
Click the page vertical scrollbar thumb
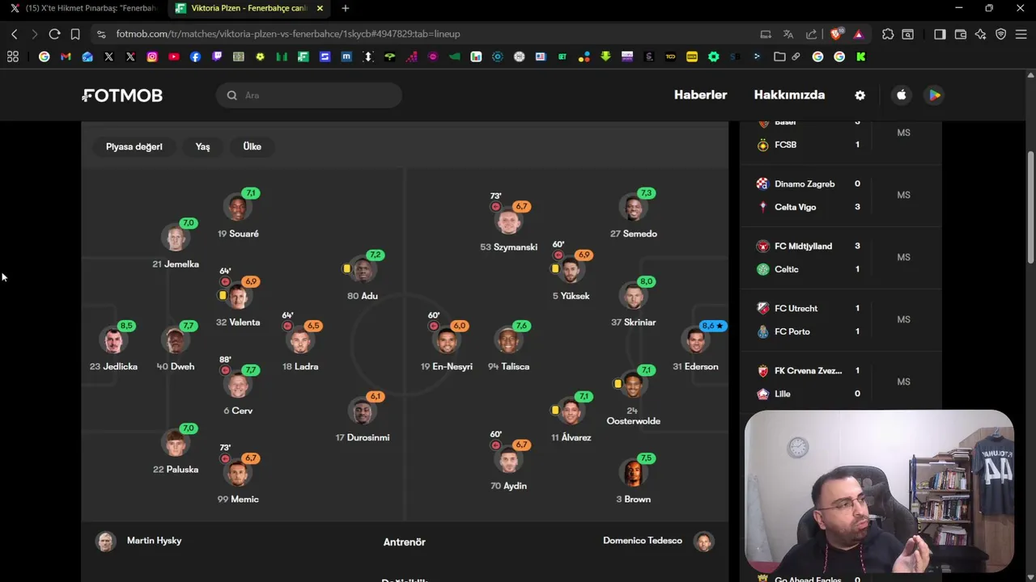click(x=1030, y=207)
